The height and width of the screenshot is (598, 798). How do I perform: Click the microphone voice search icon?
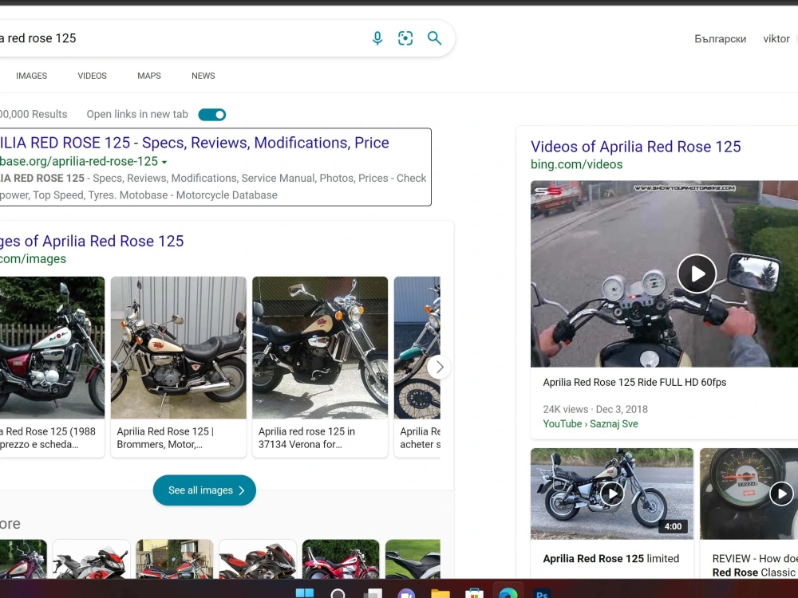[x=377, y=38]
